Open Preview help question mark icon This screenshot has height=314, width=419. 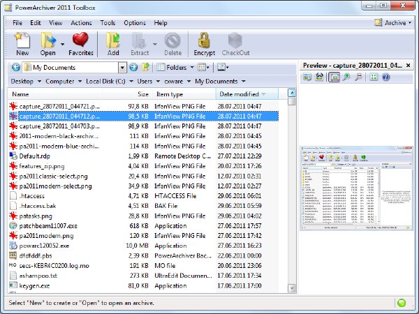(385, 77)
